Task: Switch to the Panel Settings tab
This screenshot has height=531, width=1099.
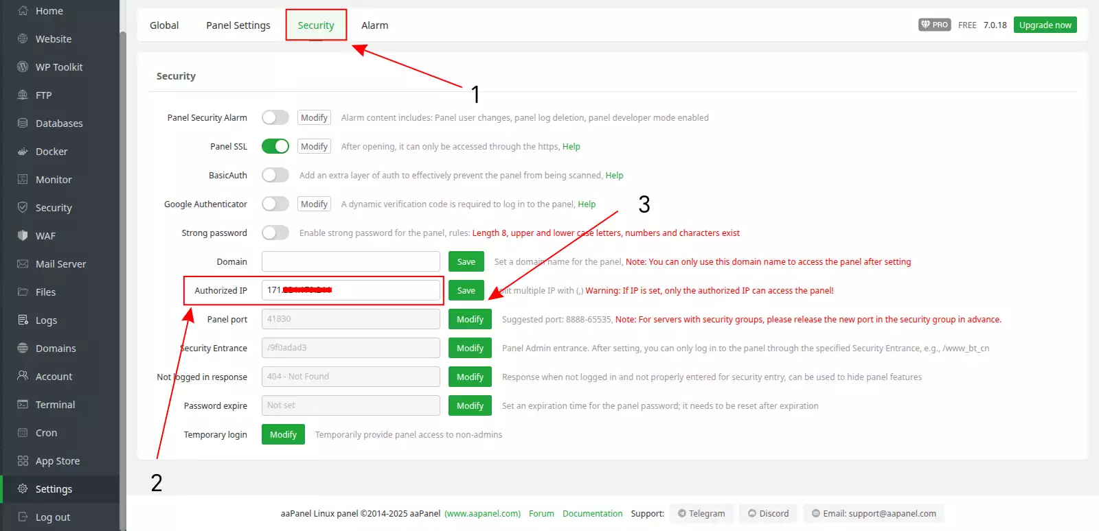Action: (238, 25)
